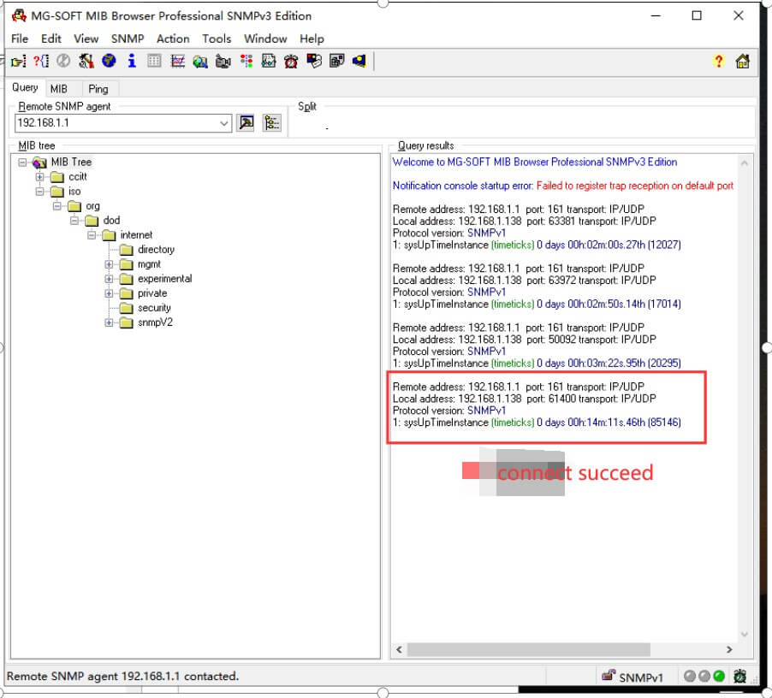Open the Remote SNMP agent address dropdown

pos(224,123)
